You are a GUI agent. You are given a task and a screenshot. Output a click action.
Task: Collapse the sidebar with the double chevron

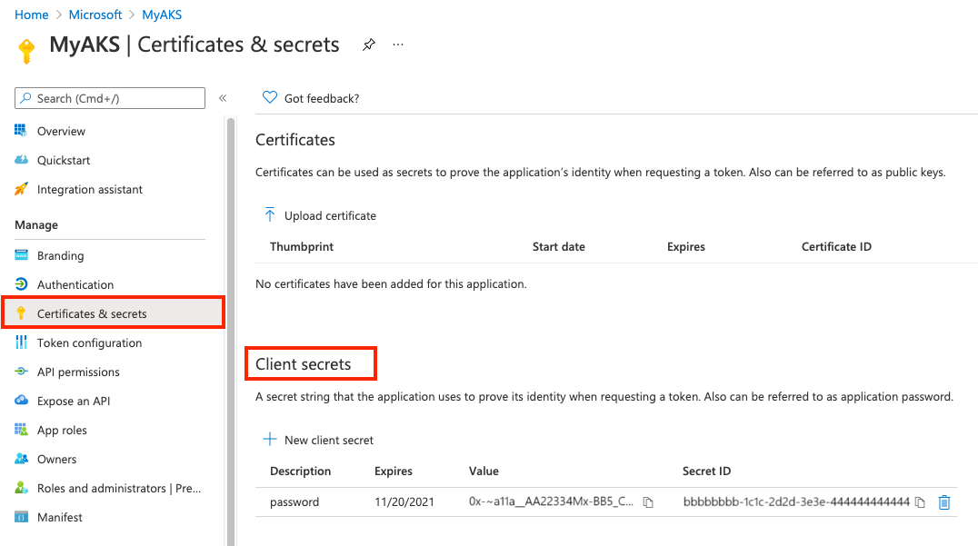pos(223,98)
